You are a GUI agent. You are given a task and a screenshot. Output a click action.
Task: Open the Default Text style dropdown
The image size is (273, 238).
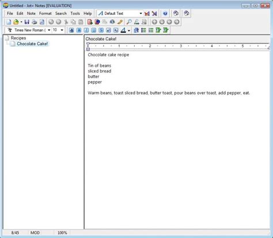[x=141, y=13]
